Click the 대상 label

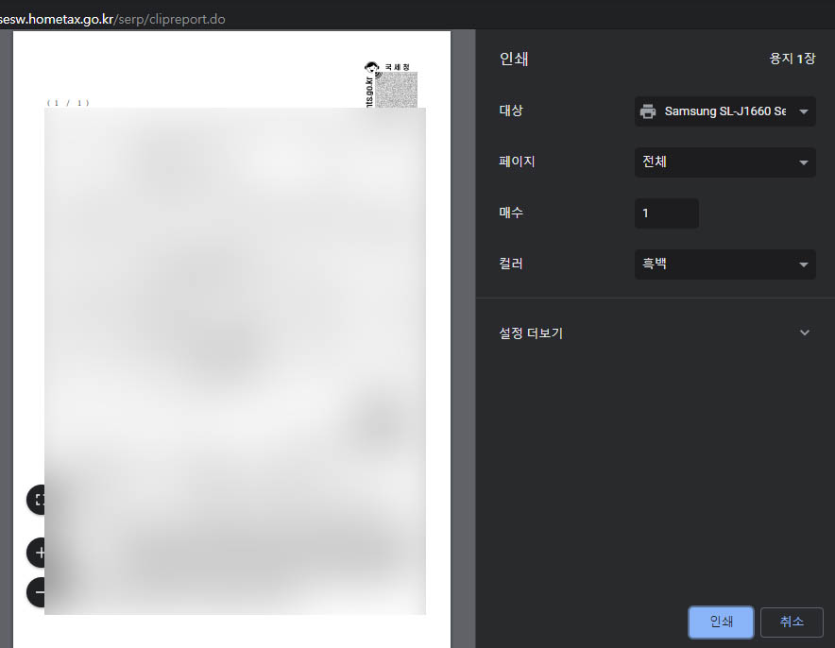click(x=511, y=111)
